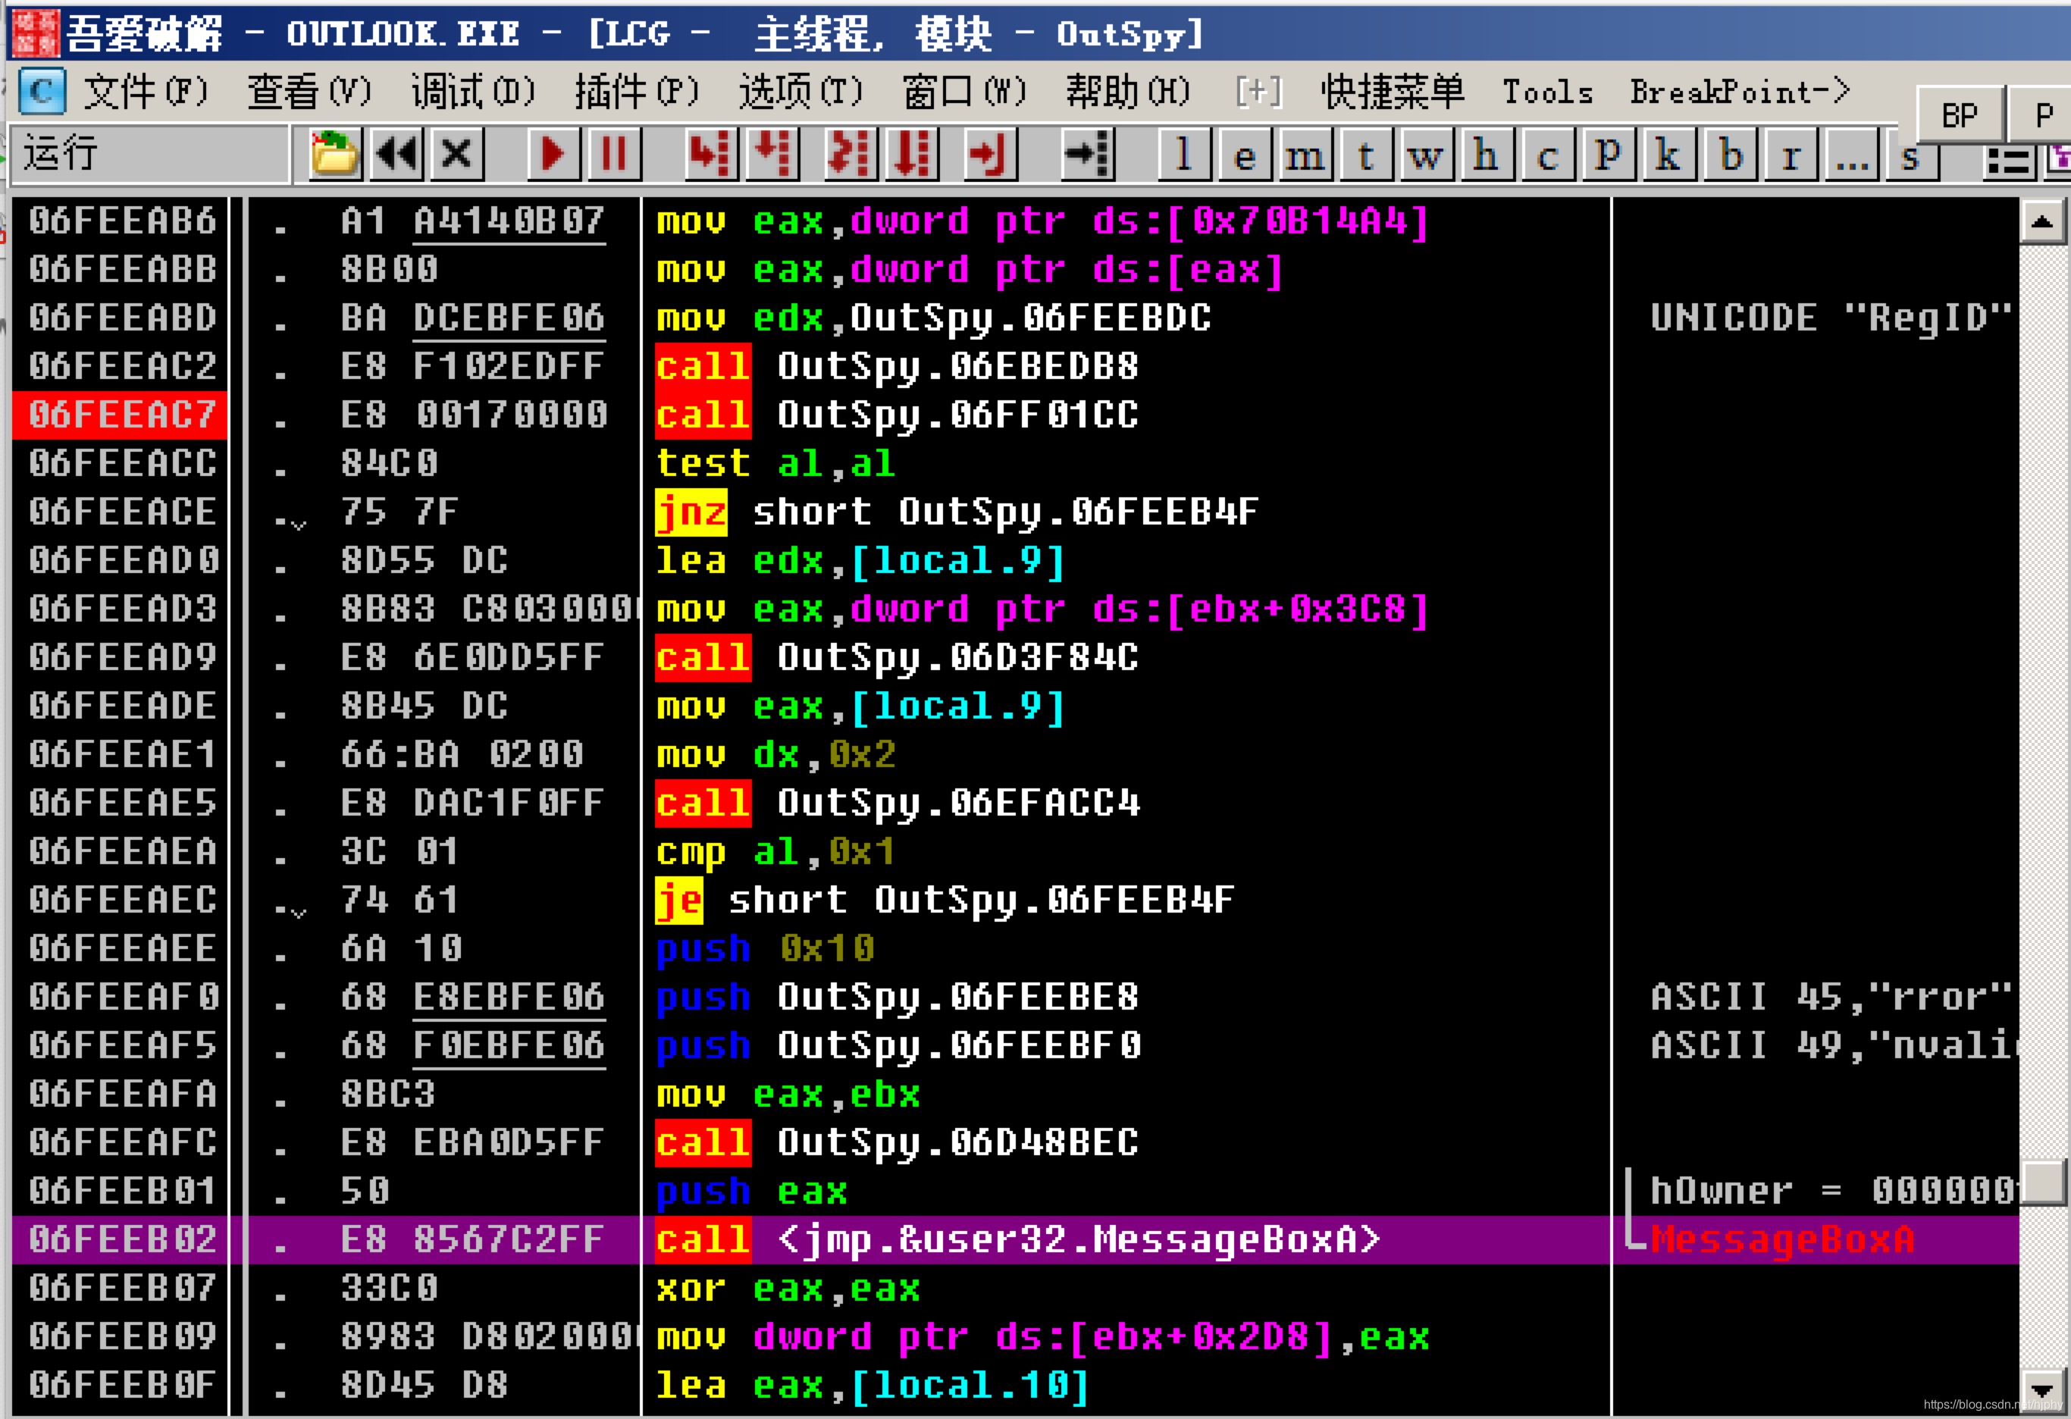The width and height of the screenshot is (2071, 1419).
Task: Click the scrollbar up arrow
Action: click(x=2041, y=221)
